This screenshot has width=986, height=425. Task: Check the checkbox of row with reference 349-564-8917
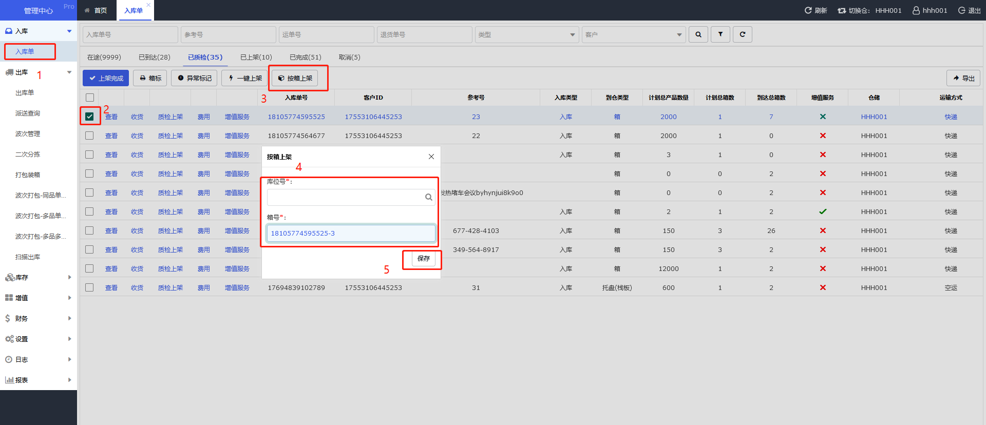[89, 249]
